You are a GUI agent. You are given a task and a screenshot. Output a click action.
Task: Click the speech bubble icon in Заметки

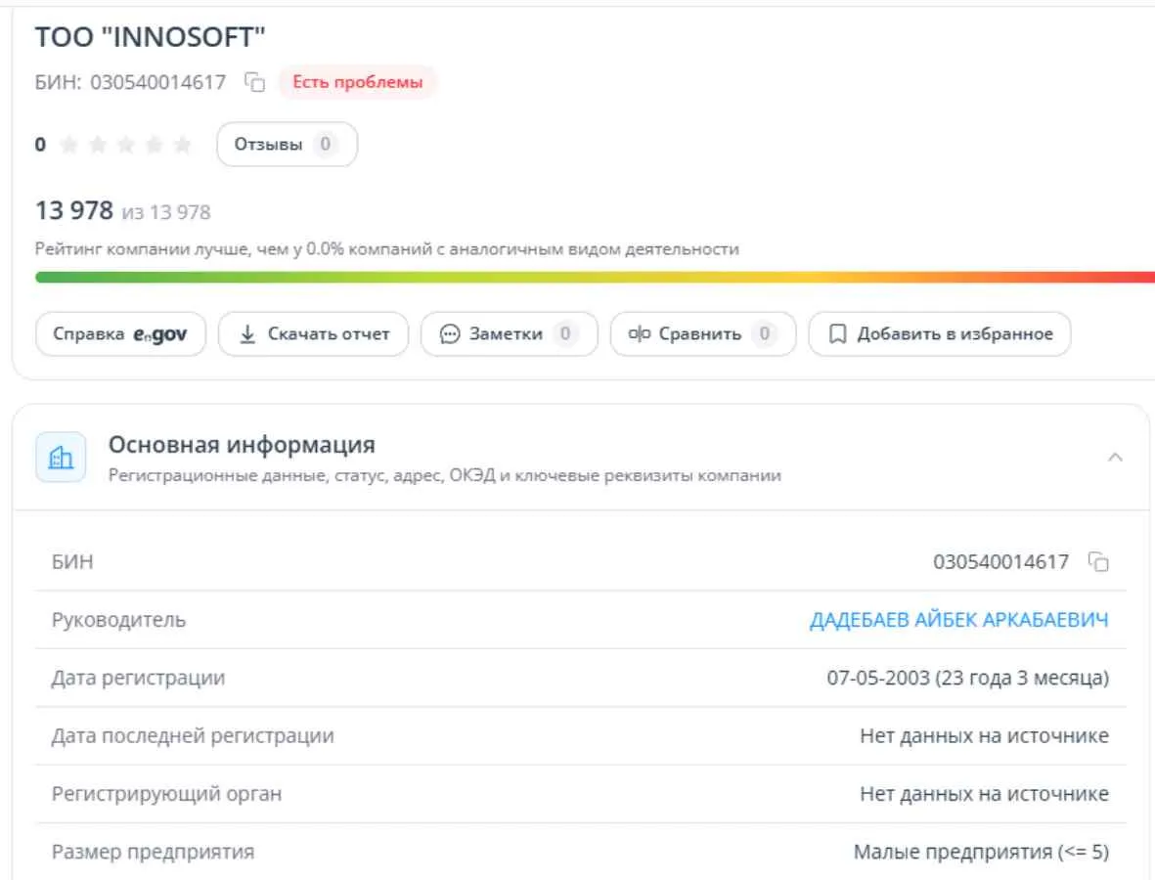(449, 334)
